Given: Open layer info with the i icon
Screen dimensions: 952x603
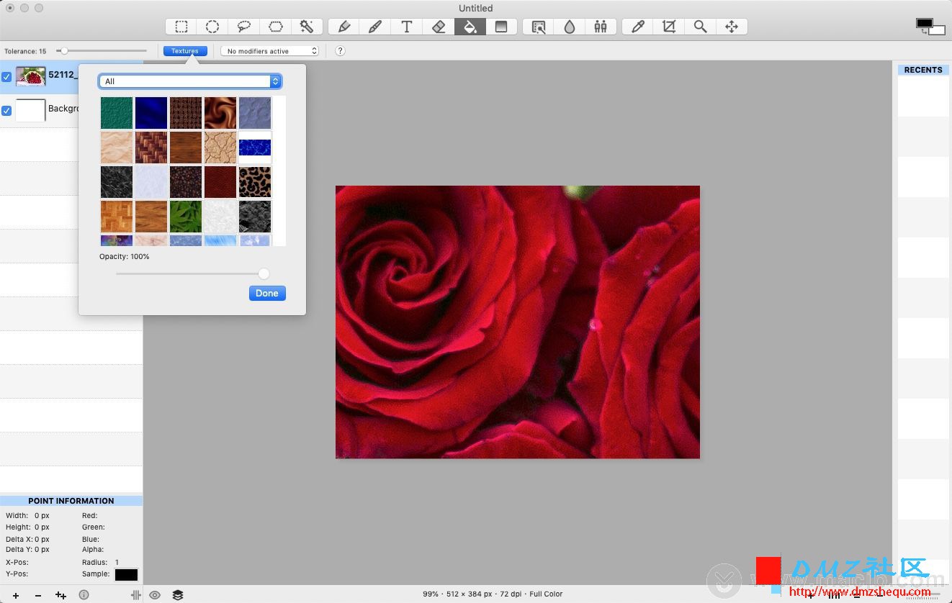Looking at the screenshot, I should [84, 595].
